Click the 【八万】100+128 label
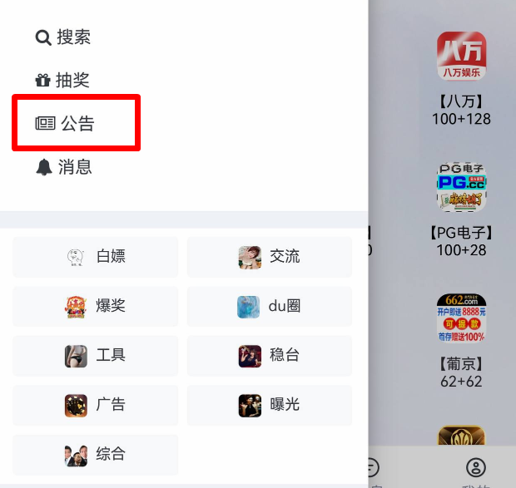The width and height of the screenshot is (516, 488). click(x=461, y=110)
